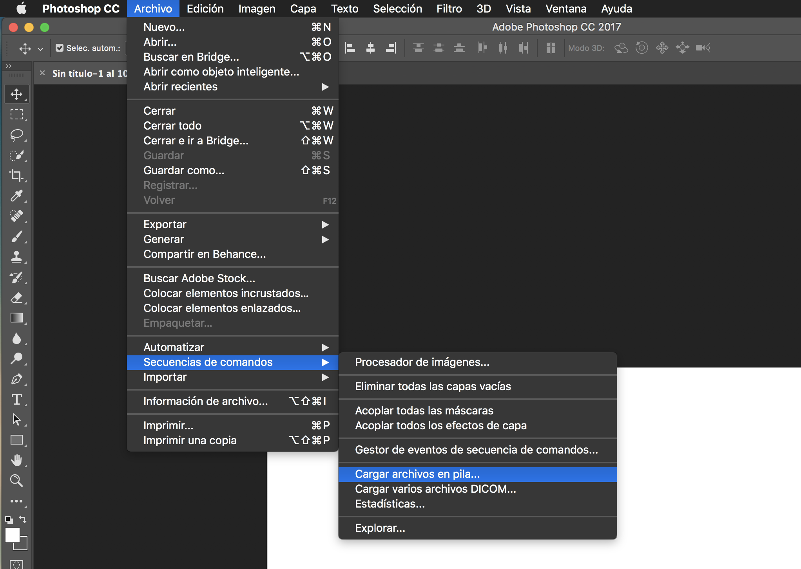Toggle Quick Mask mode icon
This screenshot has width=801, height=569.
16,564
